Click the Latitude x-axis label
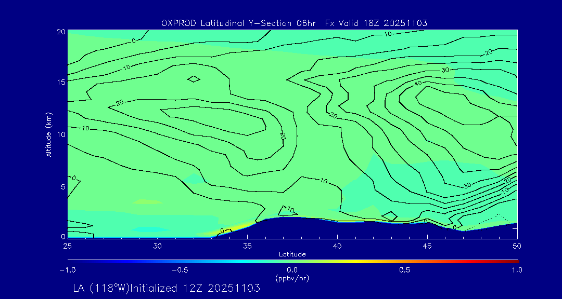This screenshot has width=562, height=299. 292,254
